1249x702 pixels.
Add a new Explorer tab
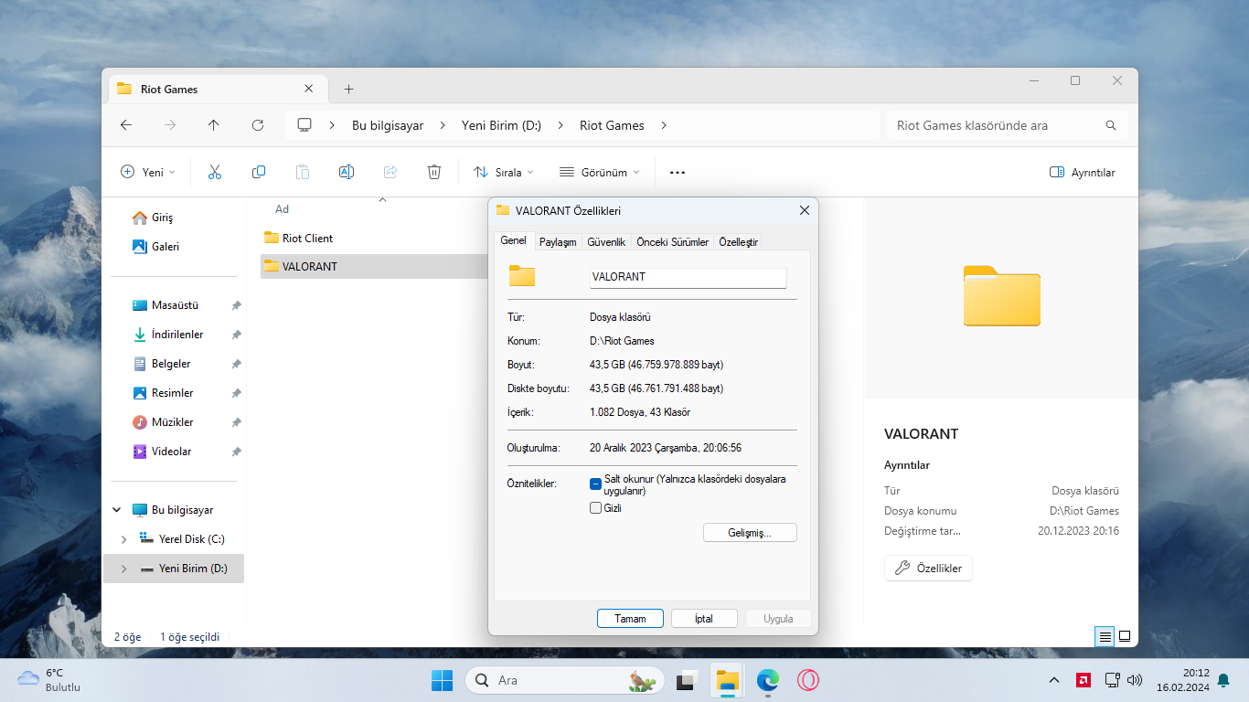click(x=348, y=89)
